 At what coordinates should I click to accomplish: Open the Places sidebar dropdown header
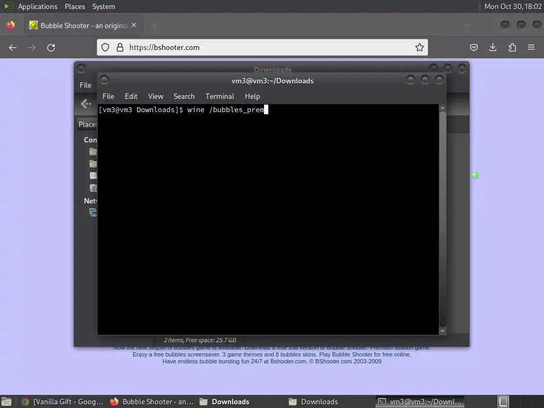pyautogui.click(x=87, y=124)
